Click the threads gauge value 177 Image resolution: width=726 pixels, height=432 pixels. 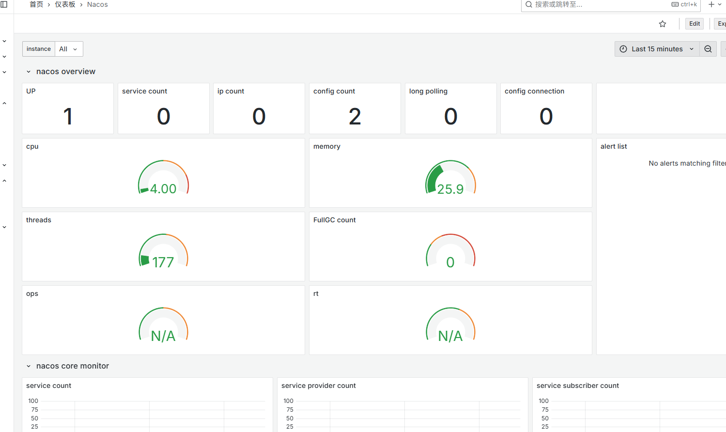click(163, 262)
